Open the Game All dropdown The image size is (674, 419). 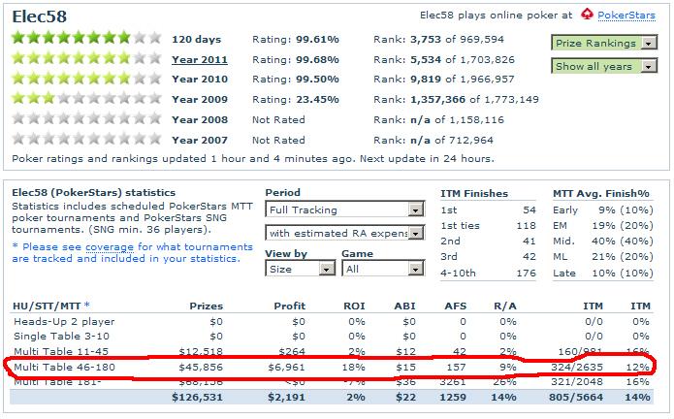pyautogui.click(x=383, y=269)
